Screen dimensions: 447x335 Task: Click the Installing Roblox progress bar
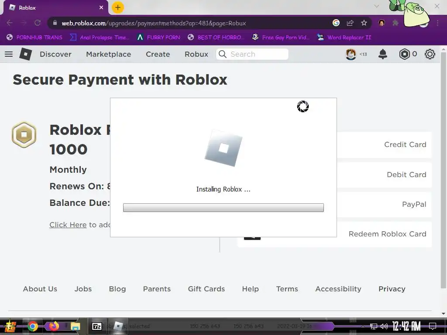[223, 208]
